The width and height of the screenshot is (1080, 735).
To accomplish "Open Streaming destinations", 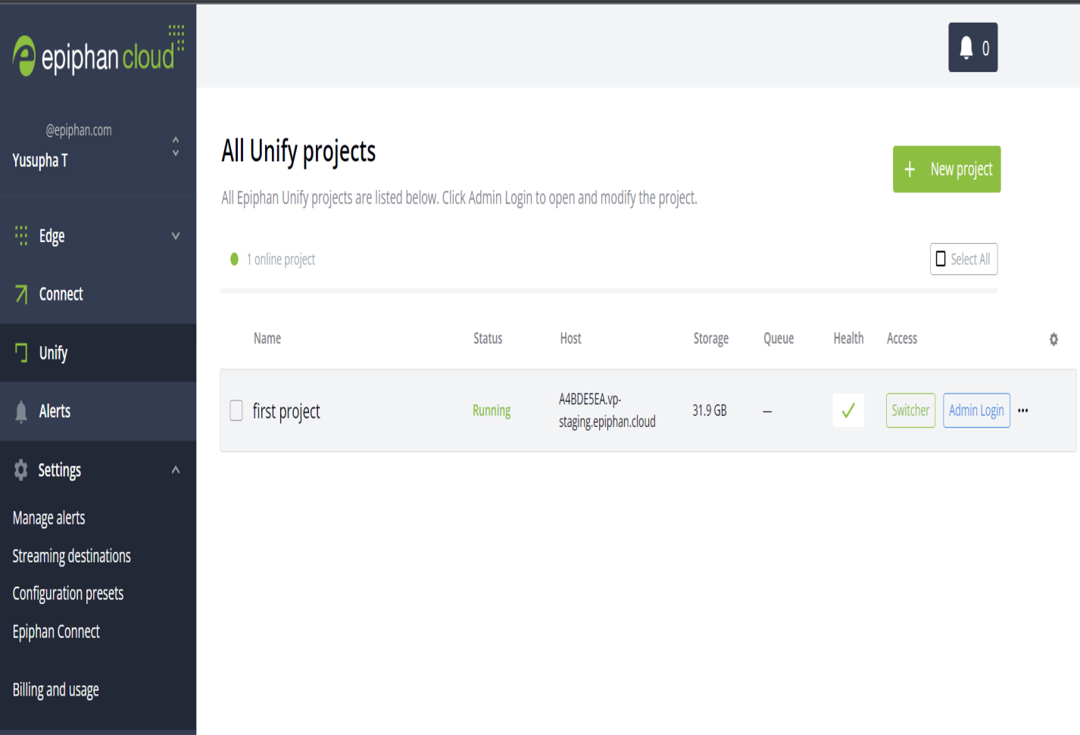I will point(71,556).
